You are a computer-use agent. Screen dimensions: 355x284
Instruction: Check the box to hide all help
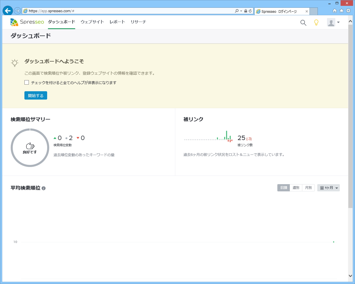[27, 82]
